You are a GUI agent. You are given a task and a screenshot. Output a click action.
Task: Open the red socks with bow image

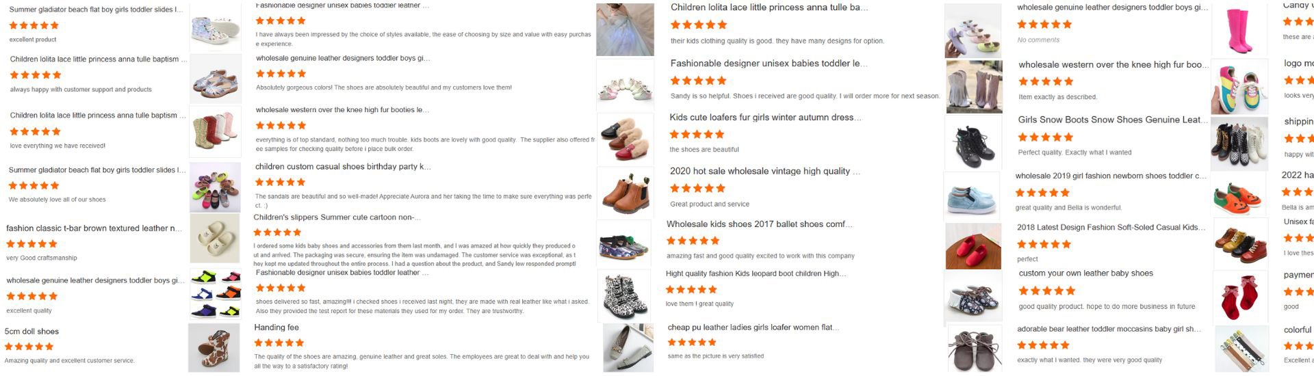click(1239, 297)
